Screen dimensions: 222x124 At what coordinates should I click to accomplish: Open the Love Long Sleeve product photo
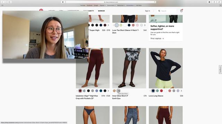[166, 68]
